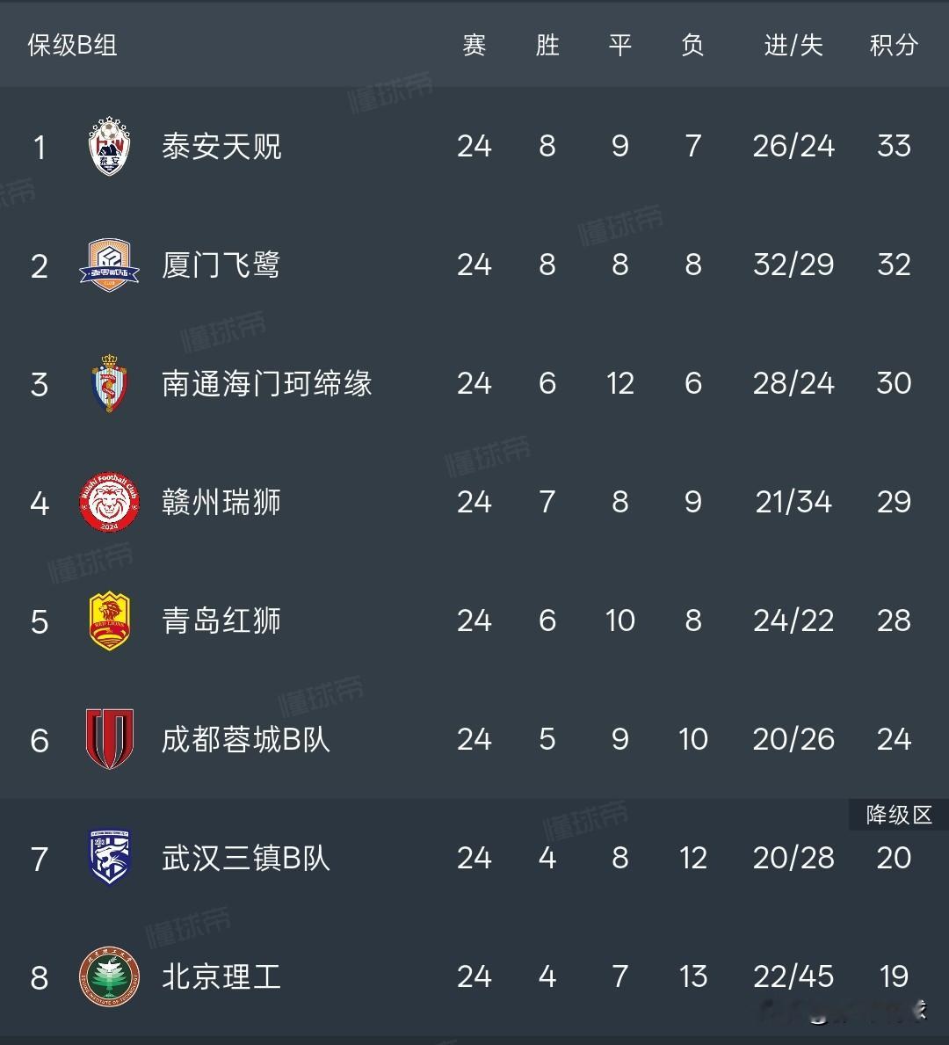Viewport: 949px width, 1045px height.
Task: Select the 北京理工 green round badge
Action: (x=109, y=976)
